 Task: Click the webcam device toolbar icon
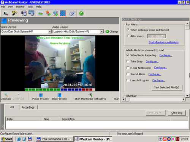(x=5, y=13)
